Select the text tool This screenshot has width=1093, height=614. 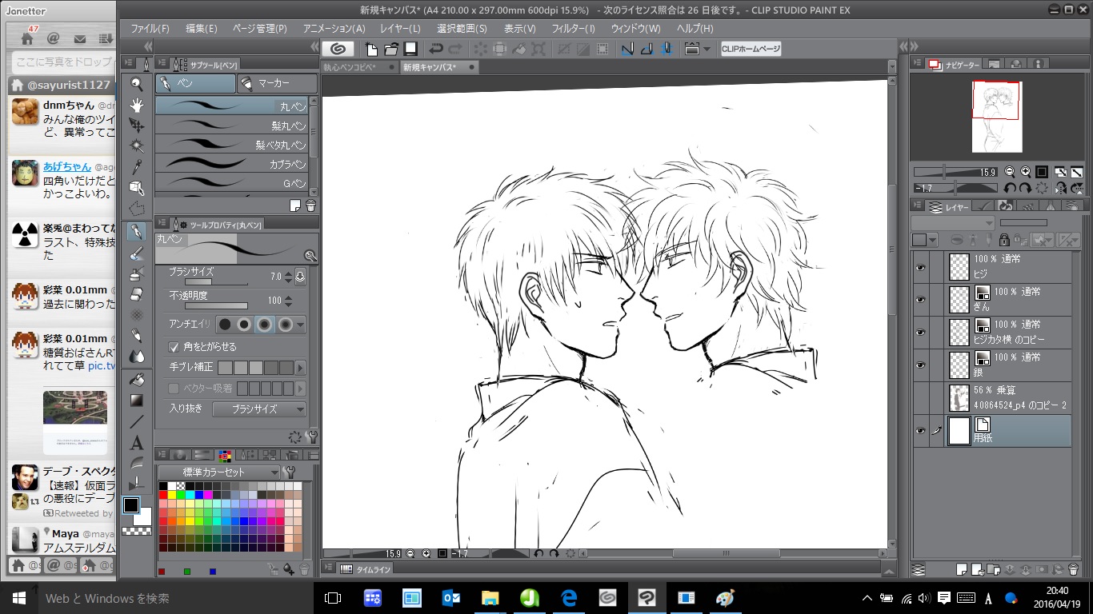point(137,442)
